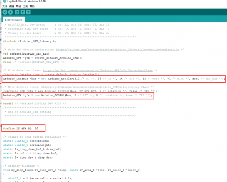Screen dimensions: 227x182
Task: Open the 帮助 (Help) menu
Action: 32,6
